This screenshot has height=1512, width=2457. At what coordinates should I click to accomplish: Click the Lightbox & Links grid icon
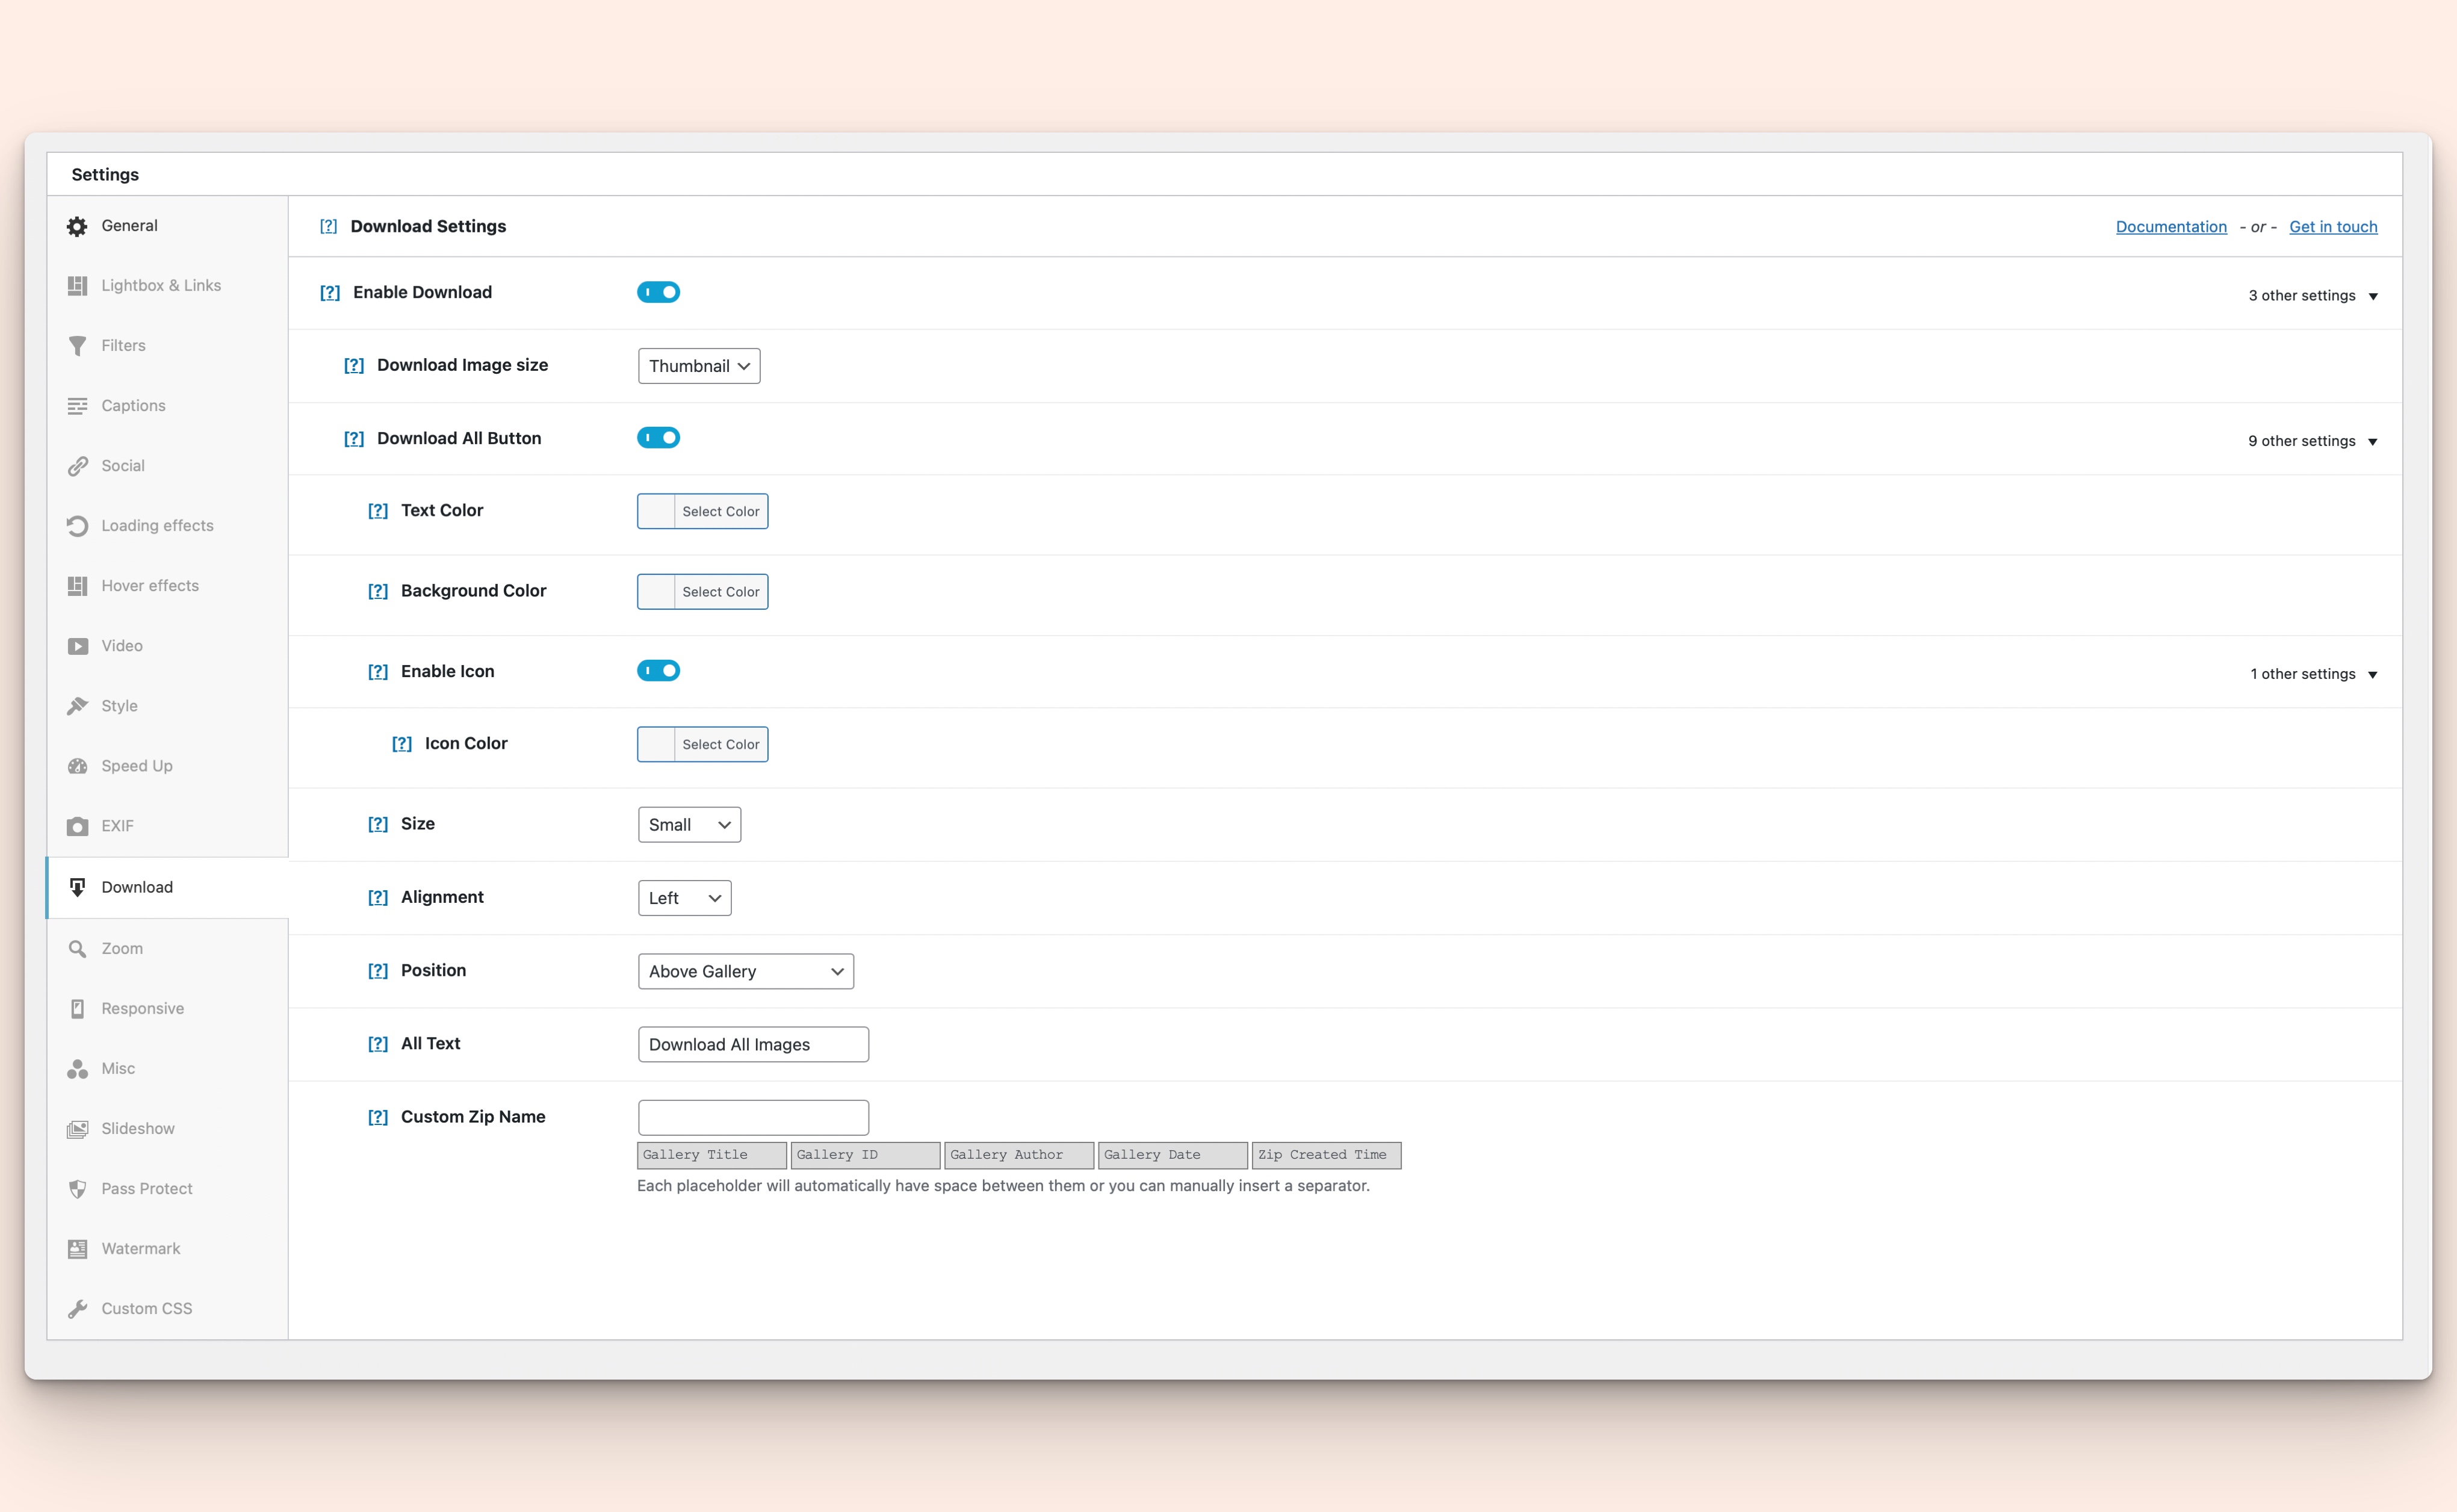(x=77, y=286)
